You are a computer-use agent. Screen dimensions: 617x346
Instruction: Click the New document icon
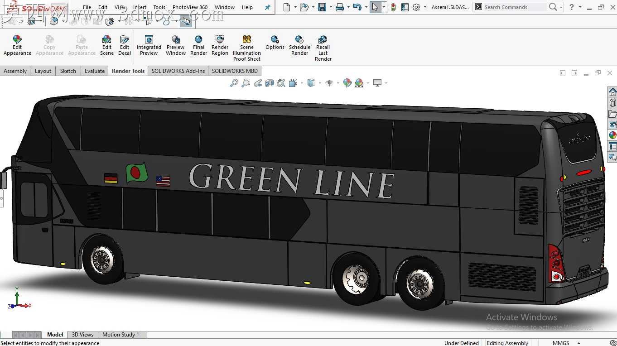click(287, 7)
